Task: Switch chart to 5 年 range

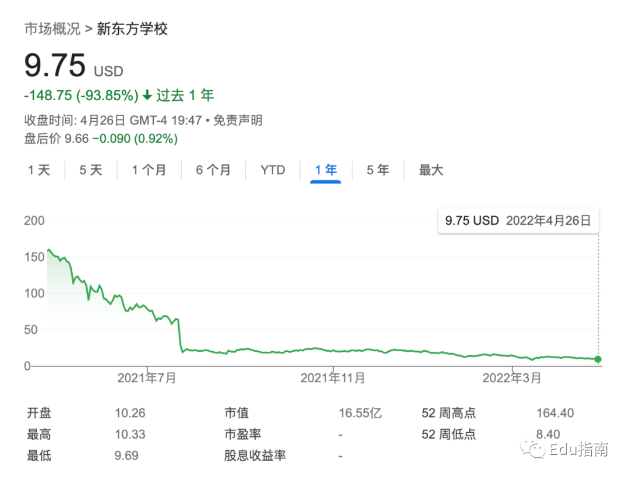Action: [x=377, y=170]
